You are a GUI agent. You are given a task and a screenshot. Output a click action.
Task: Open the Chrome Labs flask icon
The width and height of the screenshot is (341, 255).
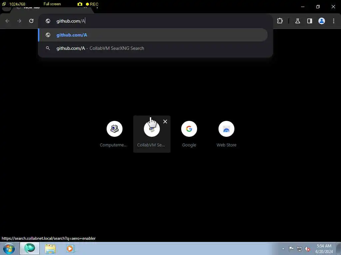point(298,21)
